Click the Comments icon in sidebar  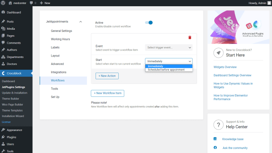(3, 43)
